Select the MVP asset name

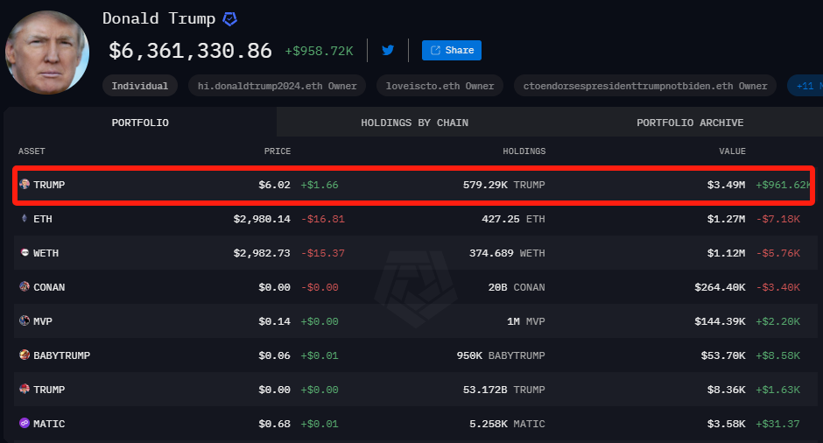(x=43, y=321)
